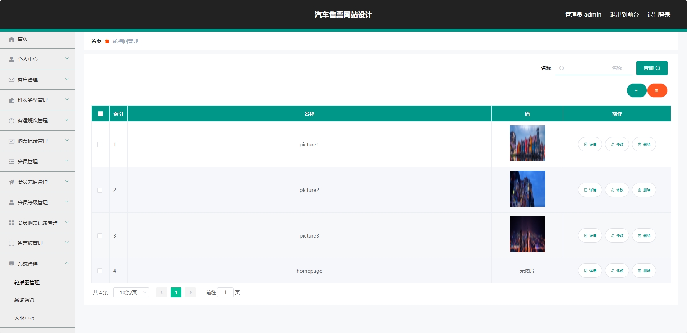Go to previous page arrow

162,292
